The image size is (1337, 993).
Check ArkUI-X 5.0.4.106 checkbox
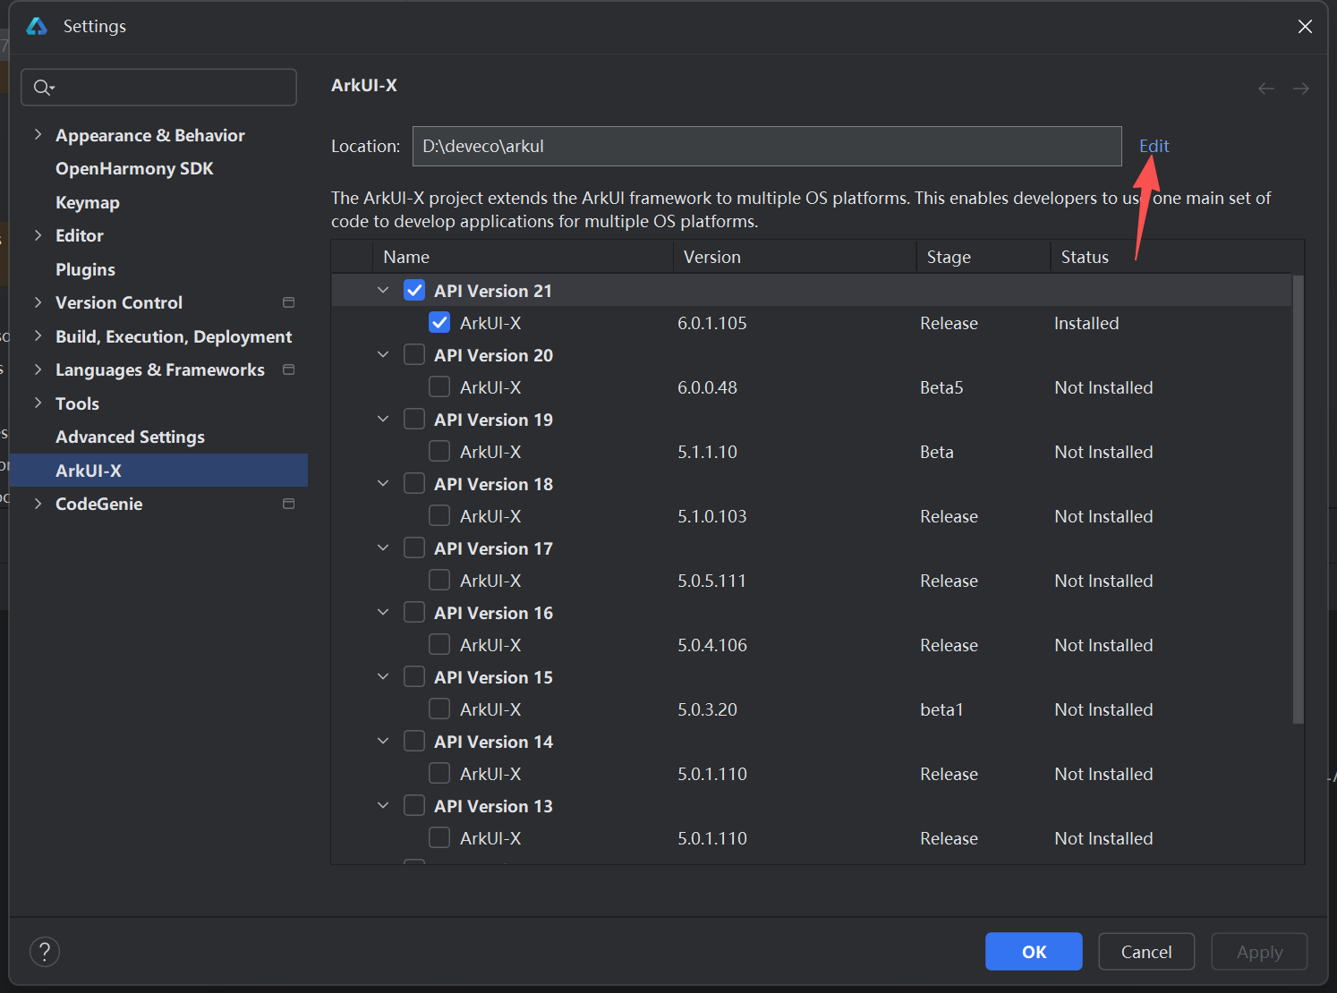439,645
